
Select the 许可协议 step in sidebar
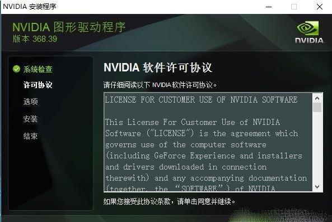(x=38, y=85)
